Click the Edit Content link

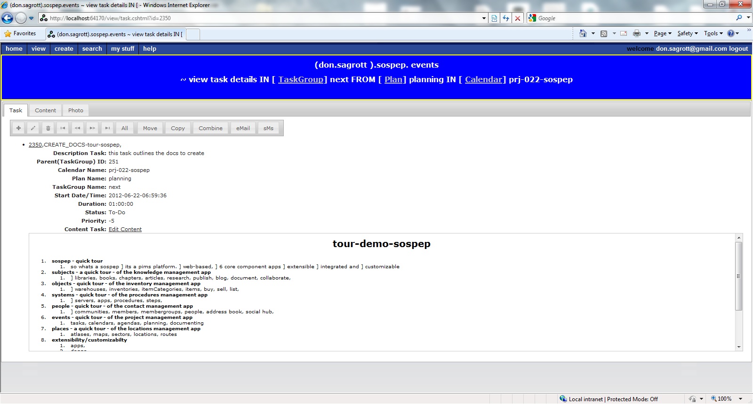tap(125, 229)
